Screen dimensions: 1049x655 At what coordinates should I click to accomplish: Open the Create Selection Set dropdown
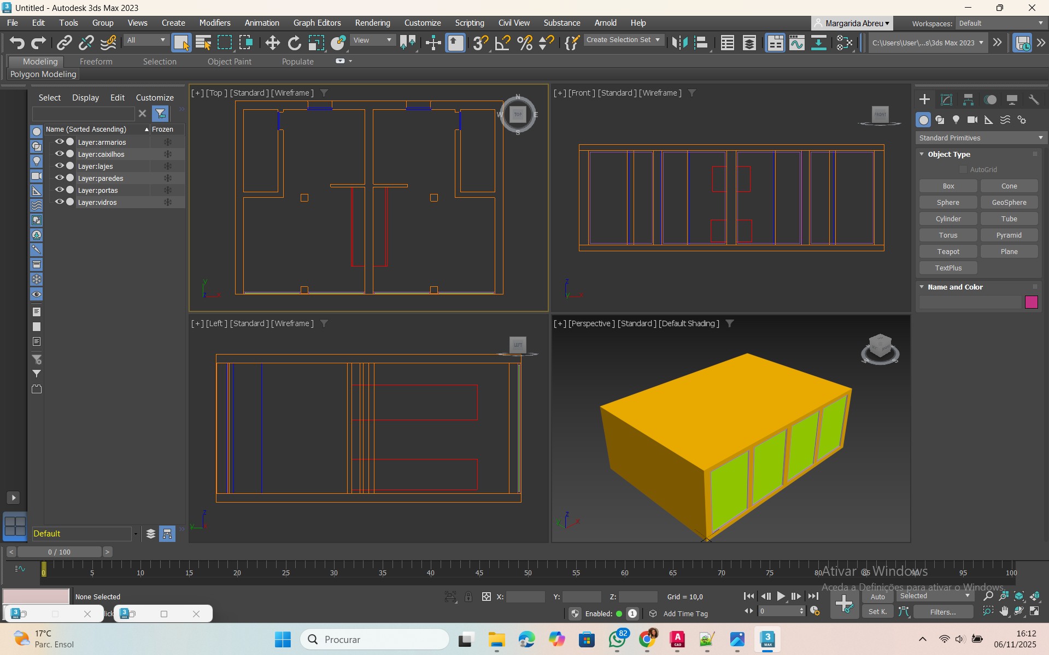pyautogui.click(x=623, y=40)
